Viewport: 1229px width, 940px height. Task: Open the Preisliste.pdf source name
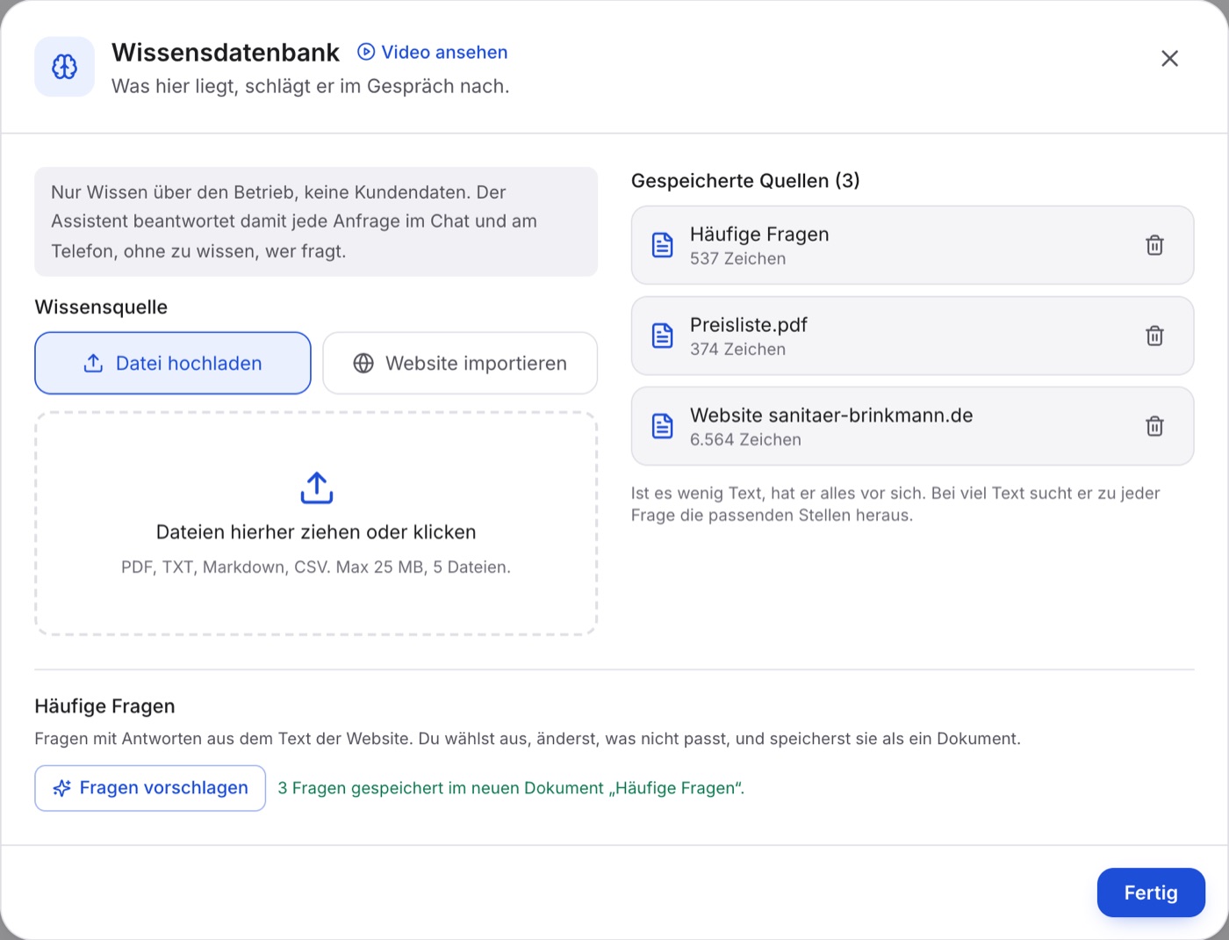click(749, 325)
